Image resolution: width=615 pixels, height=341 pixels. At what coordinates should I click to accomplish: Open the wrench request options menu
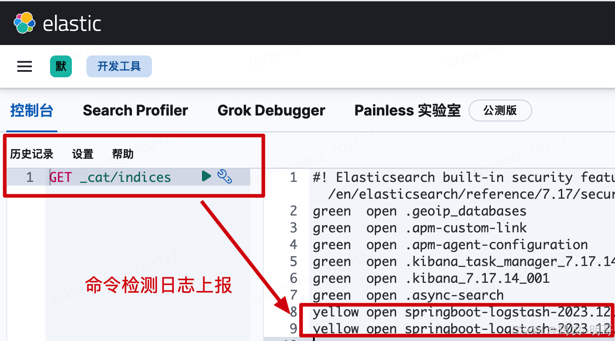225,176
